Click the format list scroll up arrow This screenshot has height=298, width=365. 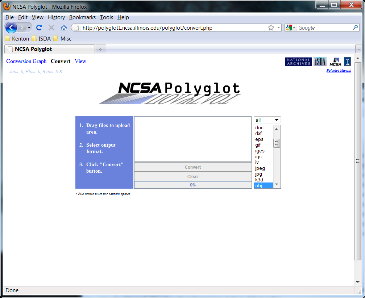point(277,129)
